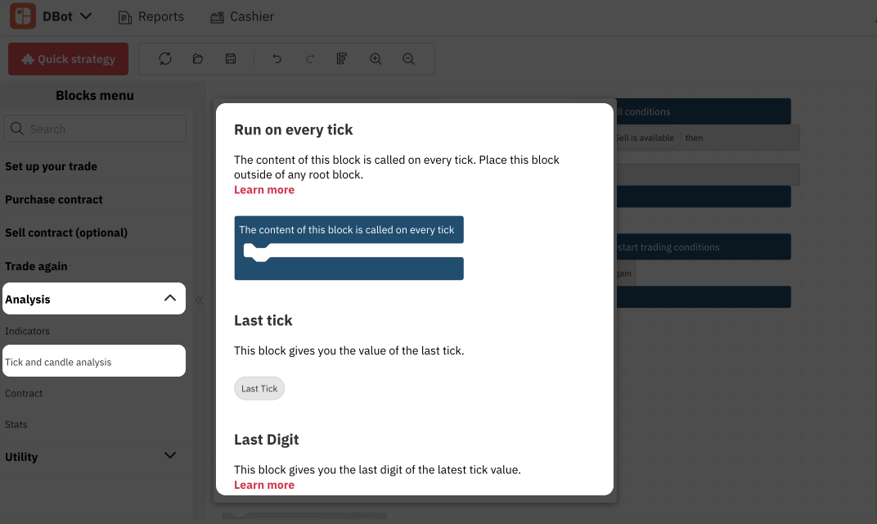Viewport: 877px width, 524px height.
Task: Zoom in on the workspace
Action: pyautogui.click(x=375, y=58)
